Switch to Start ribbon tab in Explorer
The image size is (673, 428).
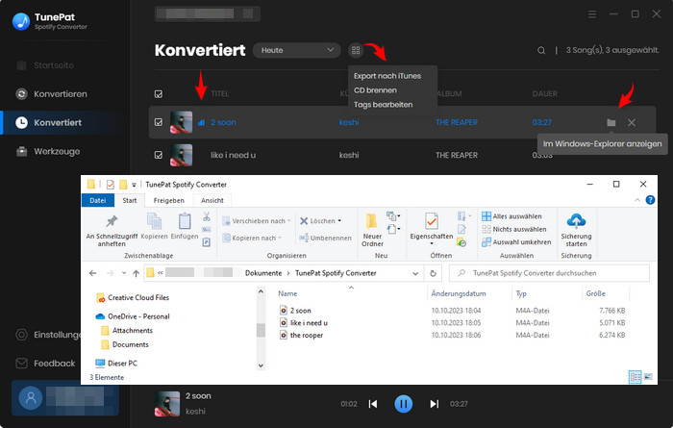130,200
